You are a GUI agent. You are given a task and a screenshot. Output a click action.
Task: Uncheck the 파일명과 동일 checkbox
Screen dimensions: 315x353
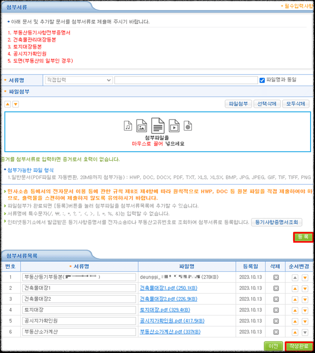[262, 80]
